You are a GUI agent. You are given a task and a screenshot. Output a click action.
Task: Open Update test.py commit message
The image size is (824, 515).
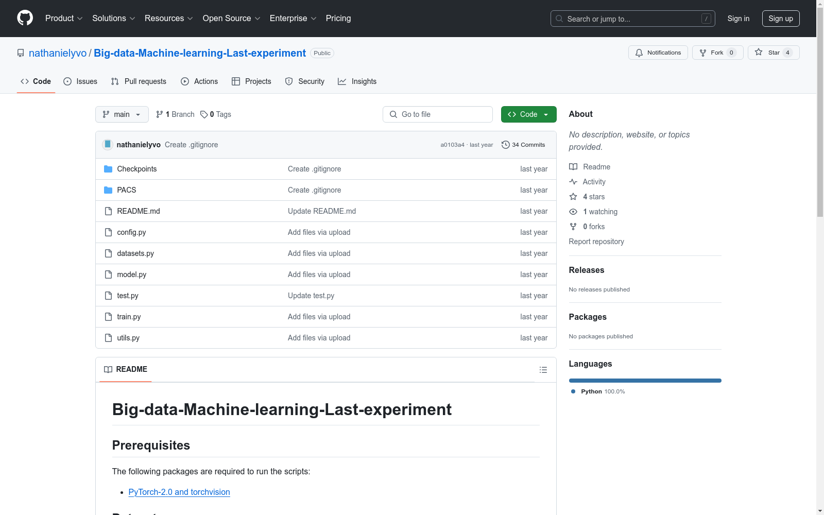pos(311,296)
